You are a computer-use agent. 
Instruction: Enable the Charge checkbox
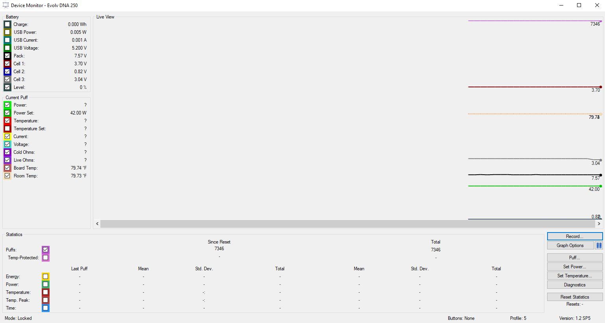[7, 24]
